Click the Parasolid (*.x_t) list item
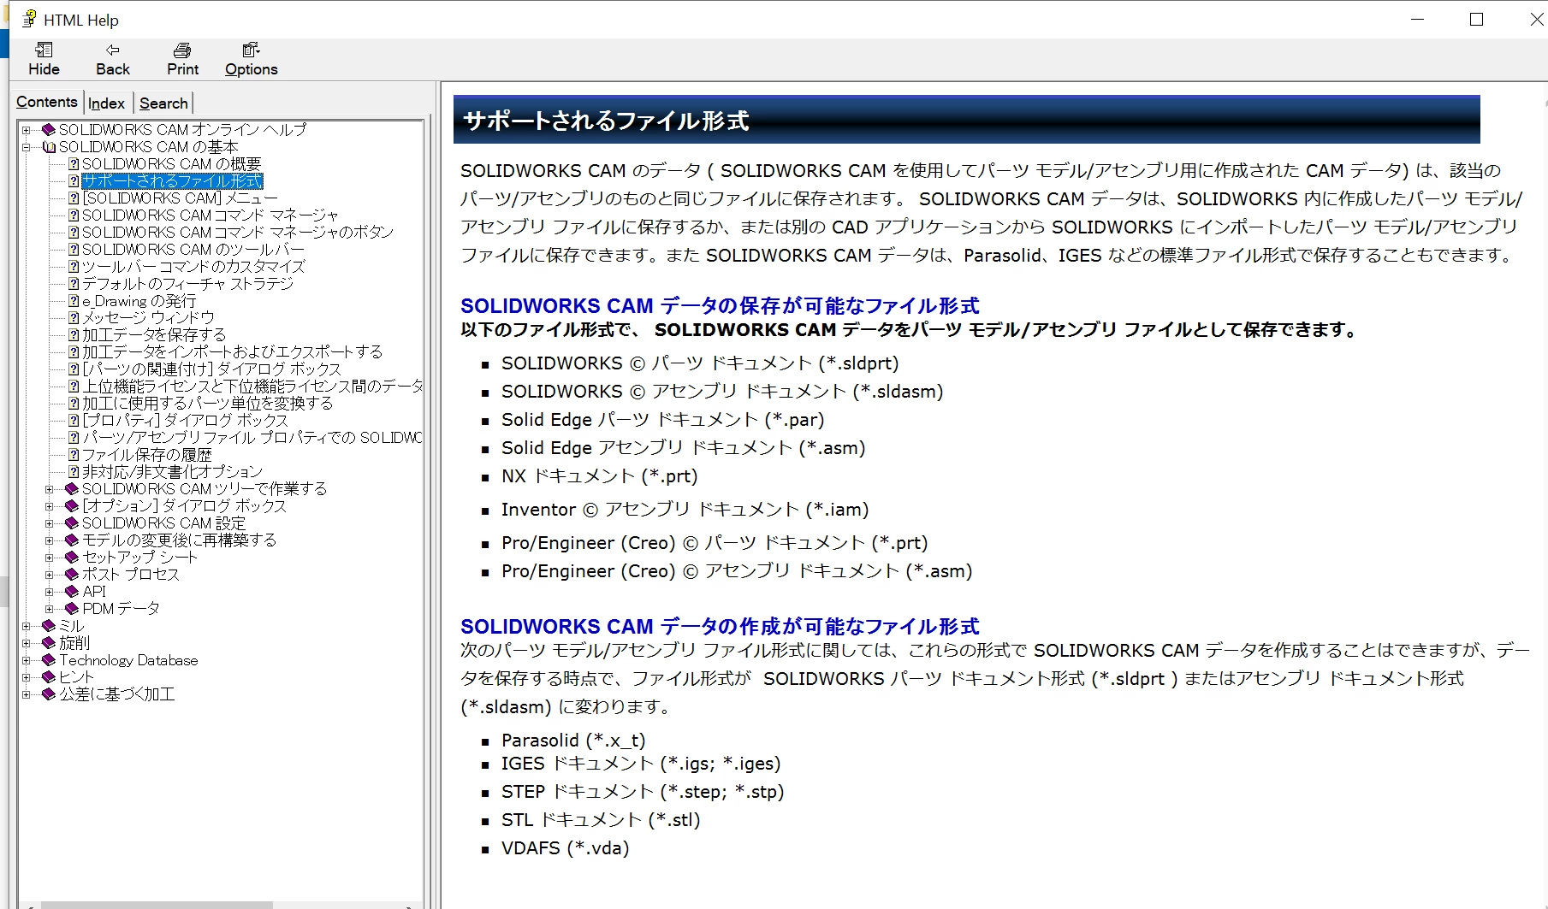The image size is (1548, 909). [x=573, y=741]
